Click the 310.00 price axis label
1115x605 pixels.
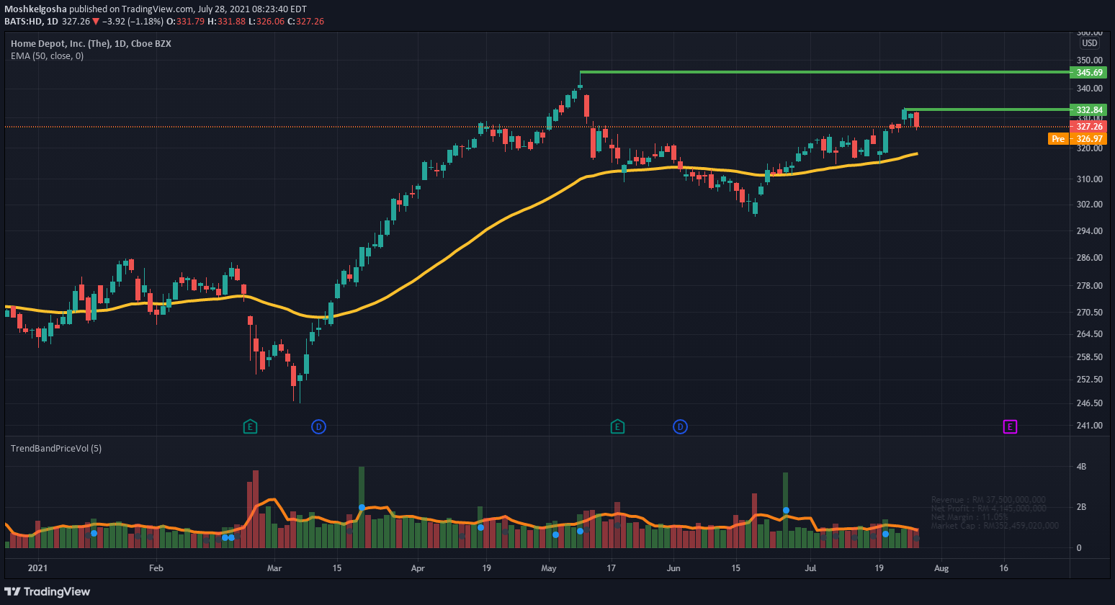1090,179
